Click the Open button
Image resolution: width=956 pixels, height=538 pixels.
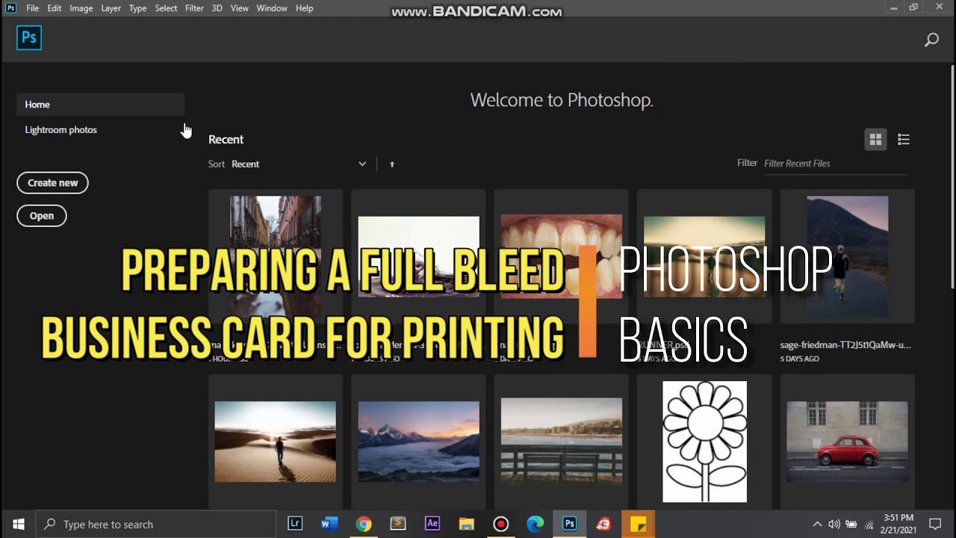tap(42, 216)
